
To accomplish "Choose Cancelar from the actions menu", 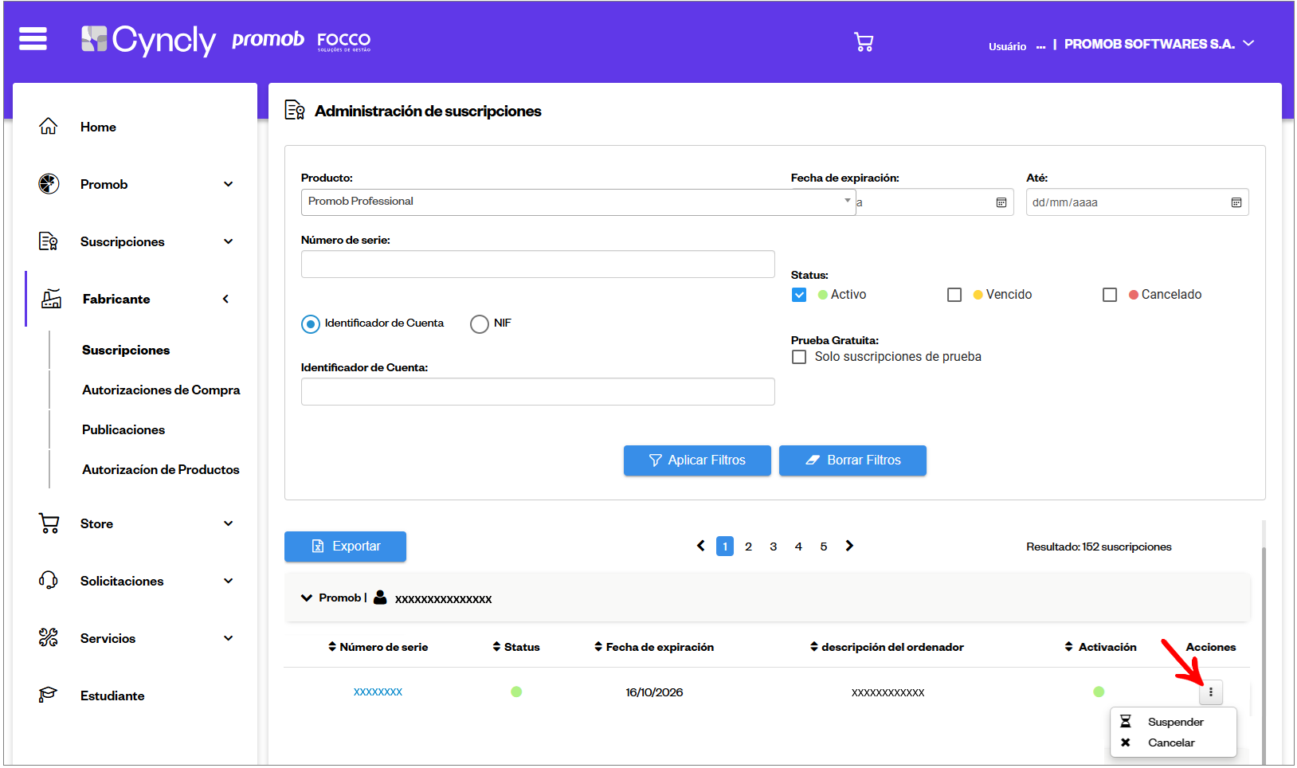I will coord(1170,743).
